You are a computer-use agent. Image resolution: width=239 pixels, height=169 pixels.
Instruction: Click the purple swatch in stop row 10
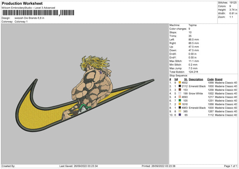click(x=180, y=115)
